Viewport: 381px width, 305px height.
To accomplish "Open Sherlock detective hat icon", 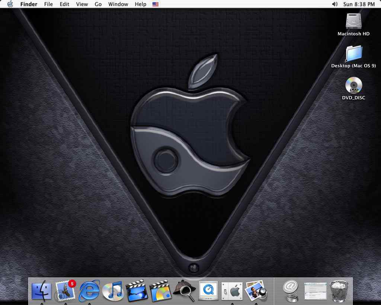I will (185, 291).
